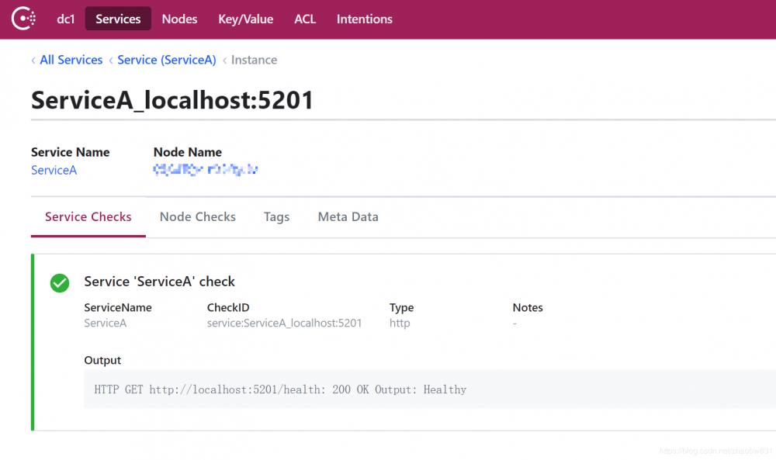Click the ServiceA_localhost:5201 page heading
The width and height of the screenshot is (776, 460).
pos(172,100)
